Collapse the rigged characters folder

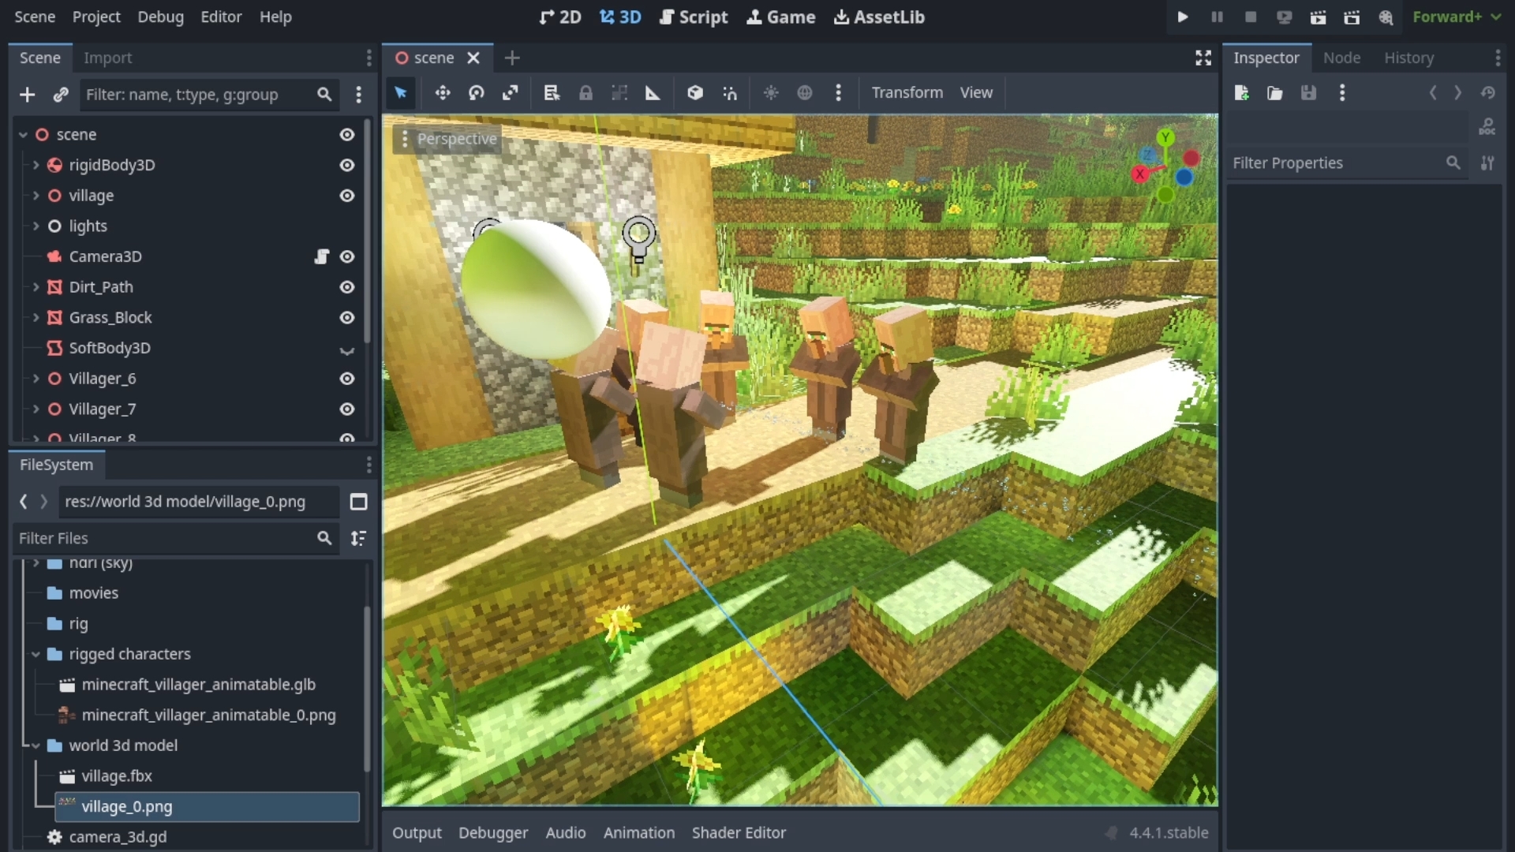(x=36, y=654)
